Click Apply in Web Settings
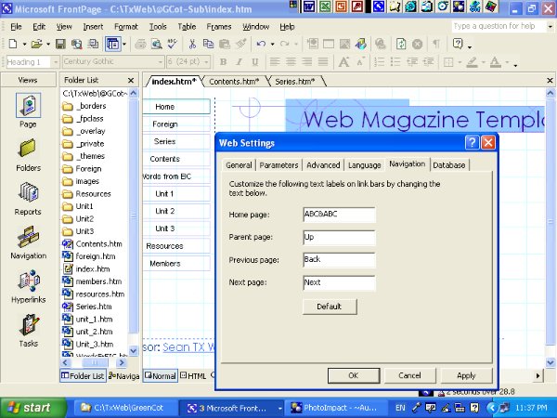Screen dimensions: 557x418 pos(466,375)
